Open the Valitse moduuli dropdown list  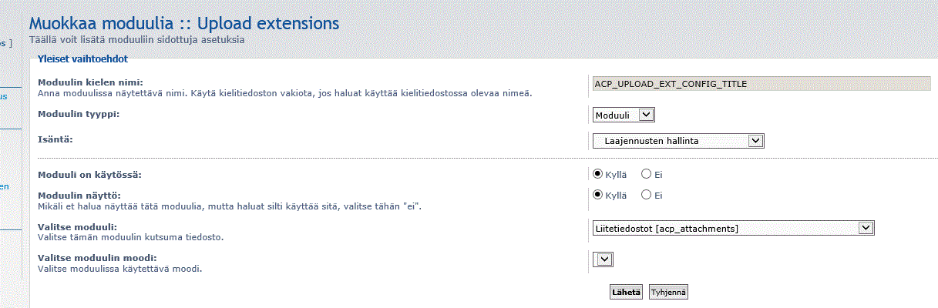(733, 228)
